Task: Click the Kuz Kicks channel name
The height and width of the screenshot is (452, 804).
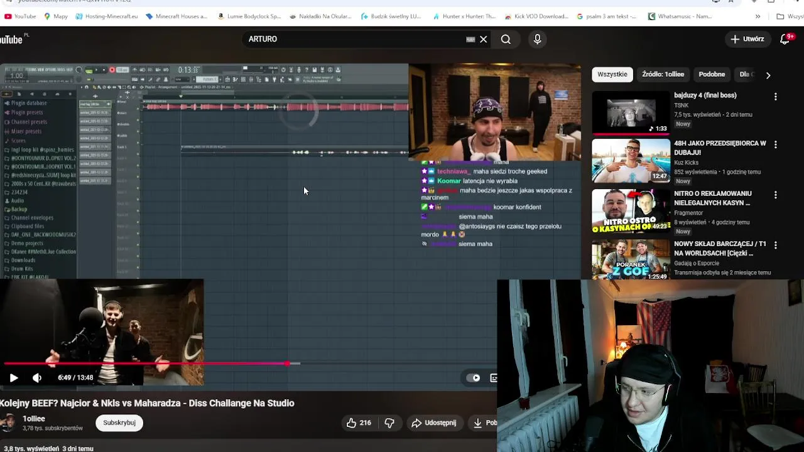Action: 686,163
